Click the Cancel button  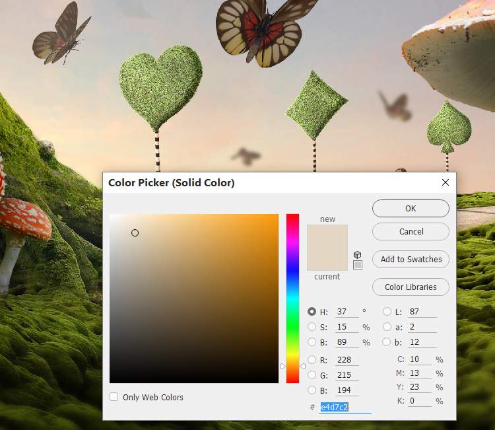411,232
